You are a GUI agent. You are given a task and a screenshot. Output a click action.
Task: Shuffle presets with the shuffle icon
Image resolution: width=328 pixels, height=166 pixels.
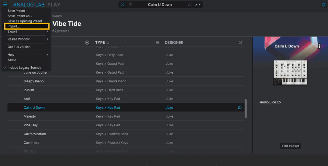[241, 43]
